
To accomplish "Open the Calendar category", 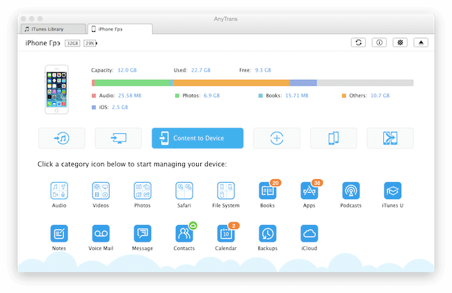I will pos(226,233).
